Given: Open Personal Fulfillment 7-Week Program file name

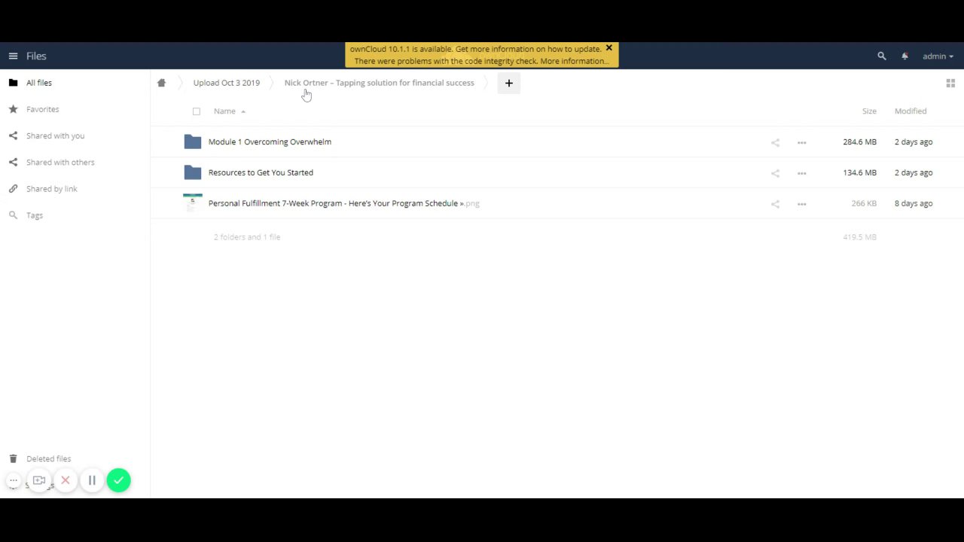Looking at the screenshot, I should point(343,203).
